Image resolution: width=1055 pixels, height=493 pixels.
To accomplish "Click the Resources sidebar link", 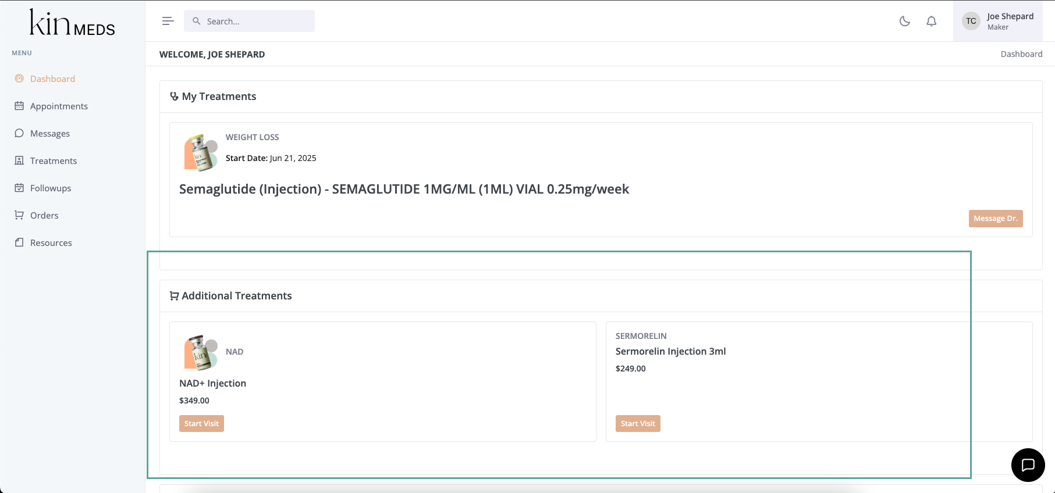I will point(51,243).
